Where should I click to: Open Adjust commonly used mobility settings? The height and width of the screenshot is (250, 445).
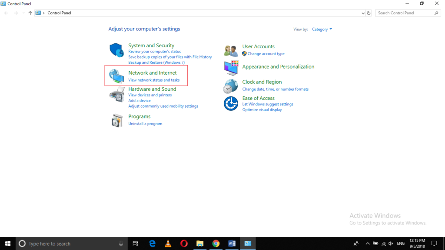[163, 106]
